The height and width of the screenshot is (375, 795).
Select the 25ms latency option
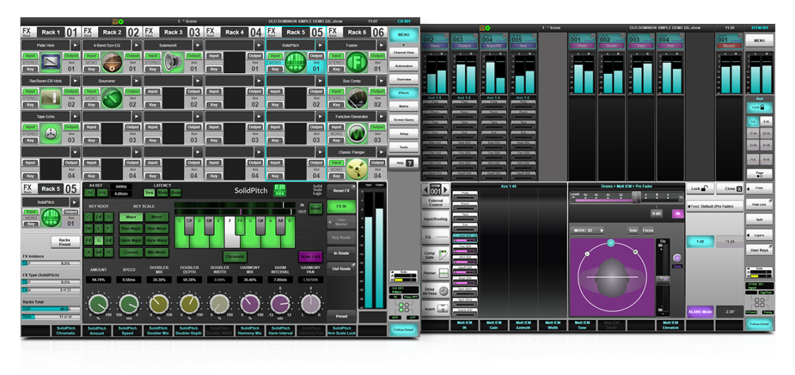coord(175,192)
